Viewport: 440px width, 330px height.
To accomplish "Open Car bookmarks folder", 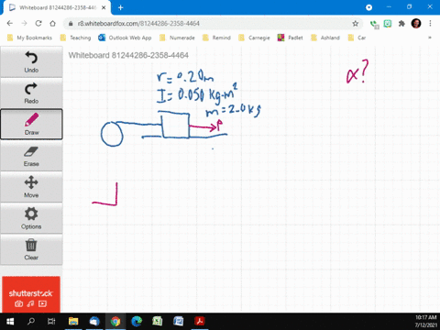I will [357, 38].
